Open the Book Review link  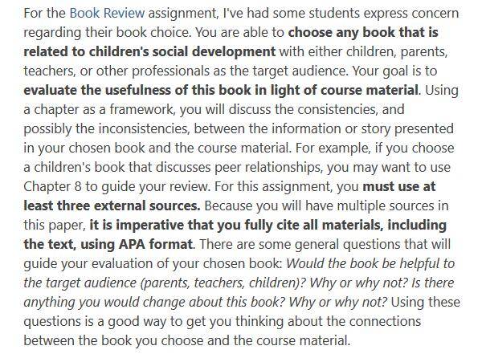(x=107, y=14)
